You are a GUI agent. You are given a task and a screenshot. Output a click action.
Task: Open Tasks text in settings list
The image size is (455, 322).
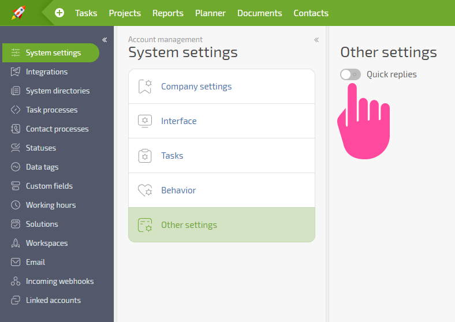coord(172,156)
